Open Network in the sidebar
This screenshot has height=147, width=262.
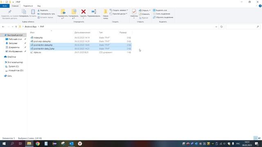[9, 76]
